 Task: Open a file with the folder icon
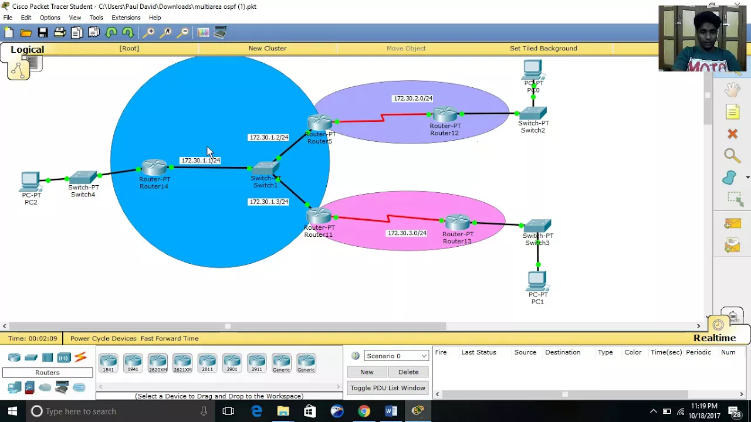[x=26, y=33]
